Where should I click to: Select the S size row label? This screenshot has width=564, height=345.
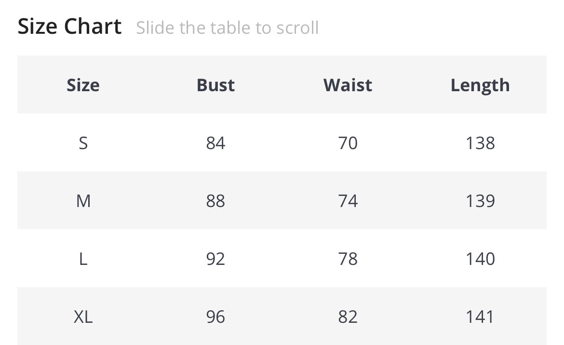[x=83, y=143]
